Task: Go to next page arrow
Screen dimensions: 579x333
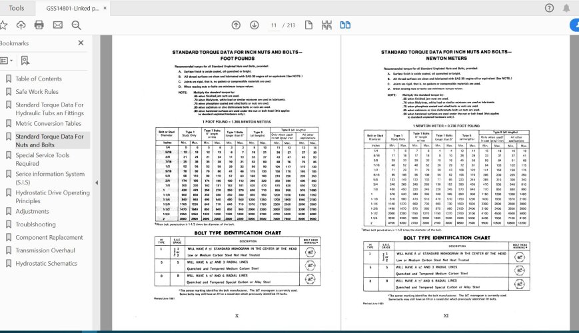Action: click(x=254, y=25)
